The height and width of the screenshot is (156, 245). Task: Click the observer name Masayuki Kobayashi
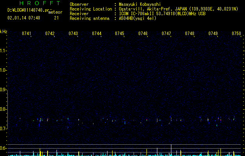140,4
